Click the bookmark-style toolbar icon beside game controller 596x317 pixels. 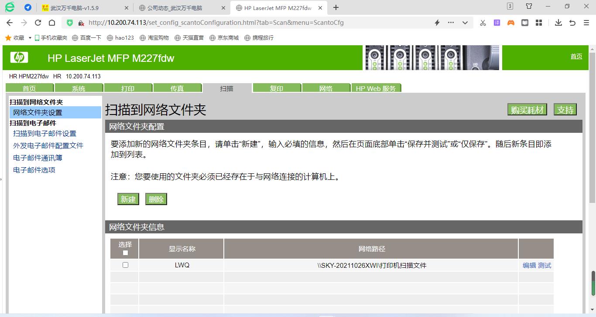pos(525,23)
